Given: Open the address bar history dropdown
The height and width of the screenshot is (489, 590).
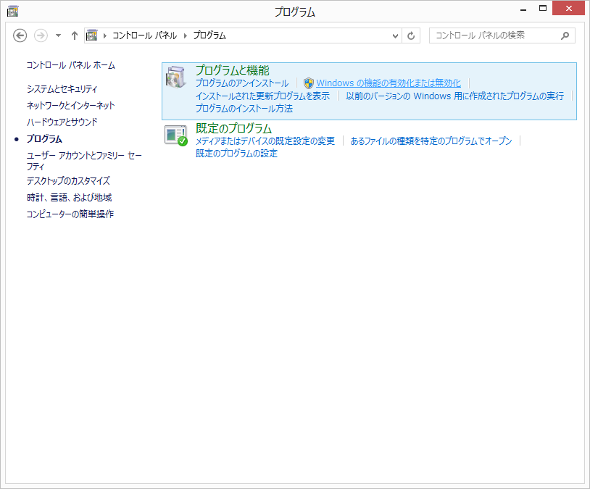Looking at the screenshot, I should point(395,35).
